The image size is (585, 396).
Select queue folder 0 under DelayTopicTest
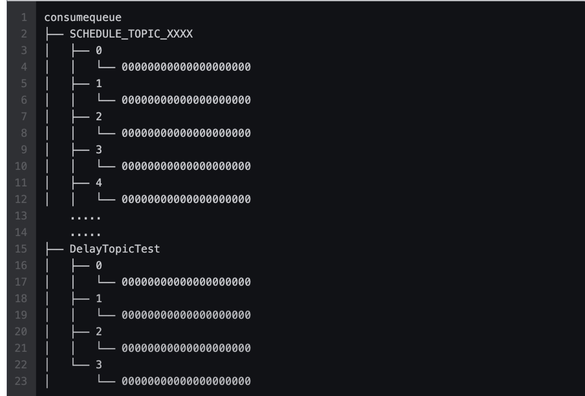tap(99, 265)
